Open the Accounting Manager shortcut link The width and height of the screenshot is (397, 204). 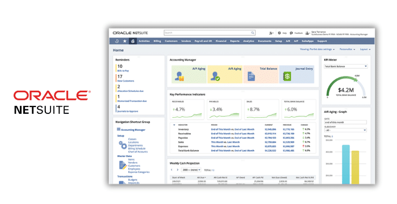click(133, 130)
